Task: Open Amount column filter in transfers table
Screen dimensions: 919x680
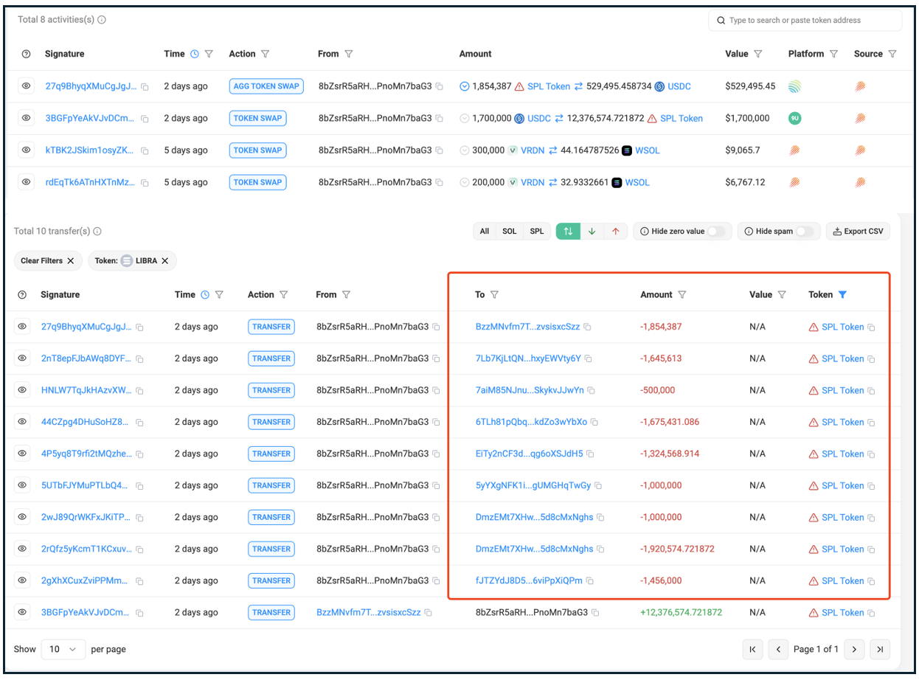Action: point(682,294)
